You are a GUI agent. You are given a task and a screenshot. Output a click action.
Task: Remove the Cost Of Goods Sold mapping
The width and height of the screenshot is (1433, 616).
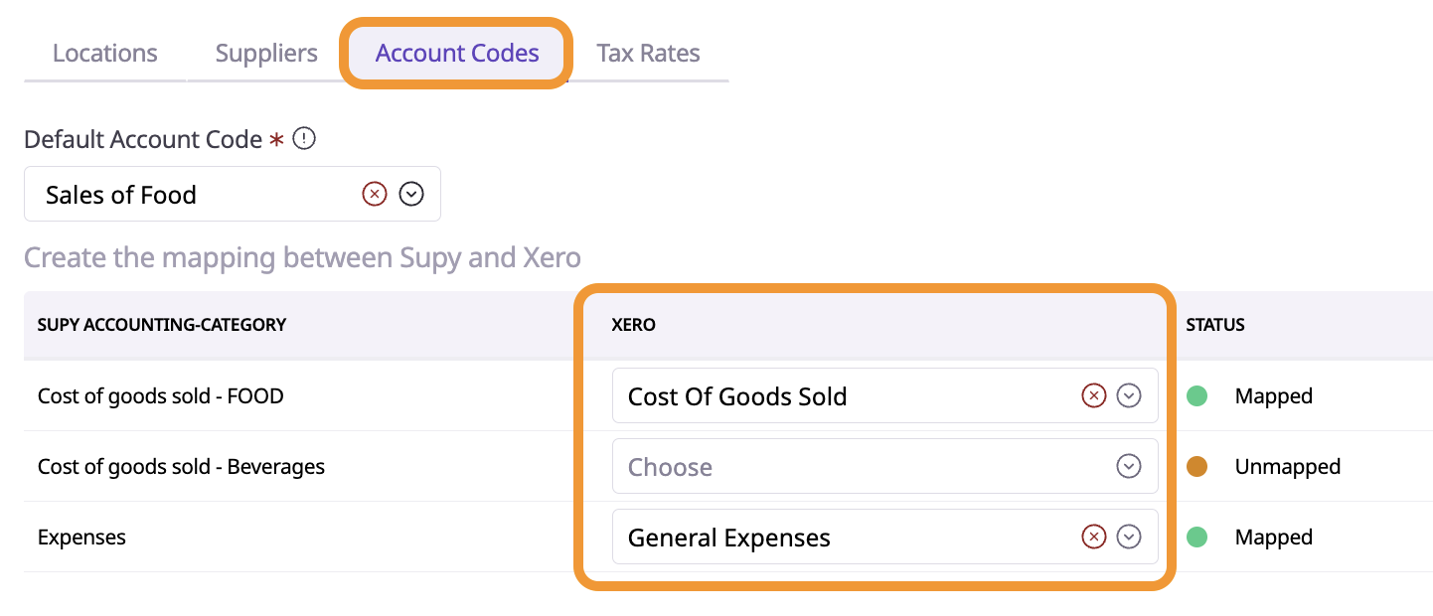[x=1093, y=396]
